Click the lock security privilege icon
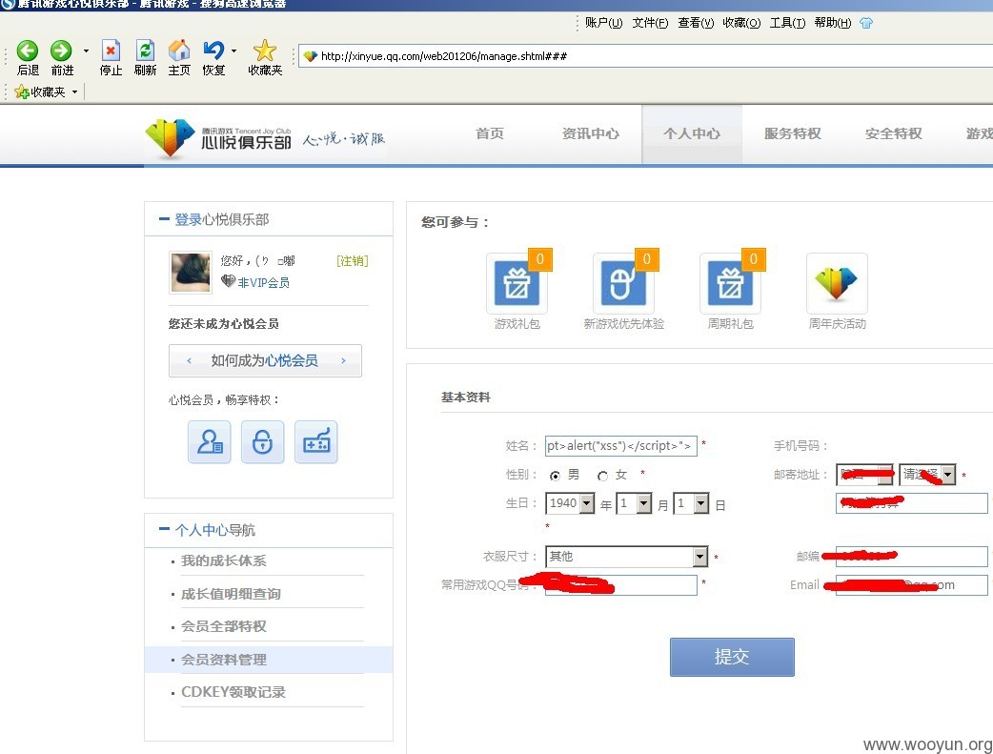This screenshot has height=754, width=993. pos(263,441)
